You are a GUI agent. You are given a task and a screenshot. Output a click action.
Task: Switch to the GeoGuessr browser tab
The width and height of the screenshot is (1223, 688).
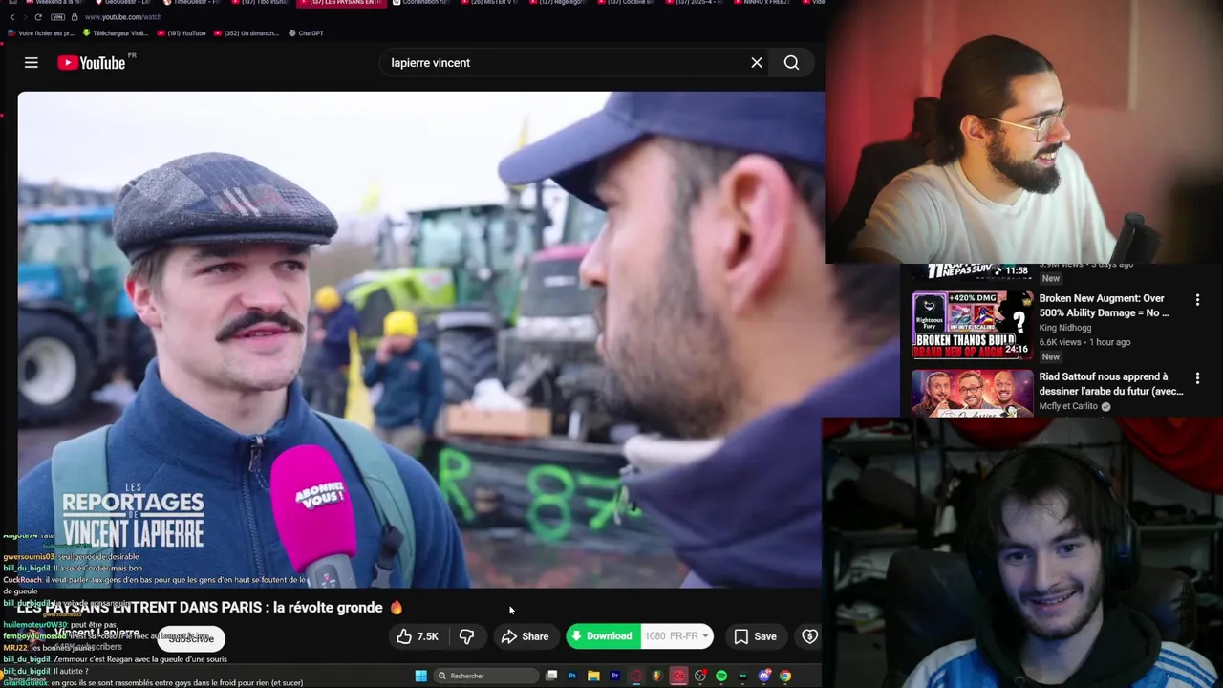[x=122, y=3]
